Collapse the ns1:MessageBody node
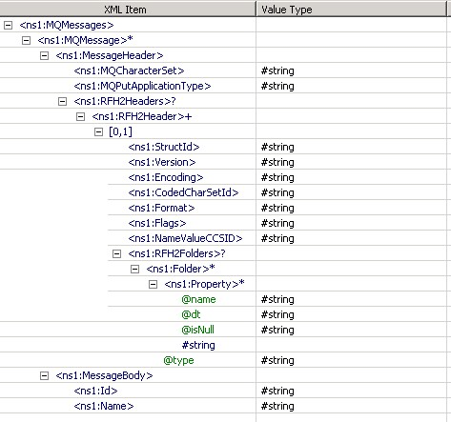451x422 pixels. (x=44, y=375)
